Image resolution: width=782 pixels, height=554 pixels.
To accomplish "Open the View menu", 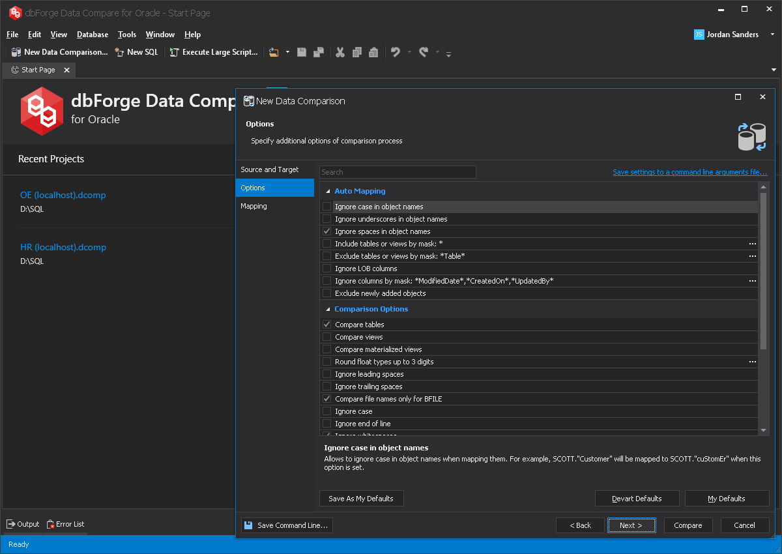I will coord(59,35).
